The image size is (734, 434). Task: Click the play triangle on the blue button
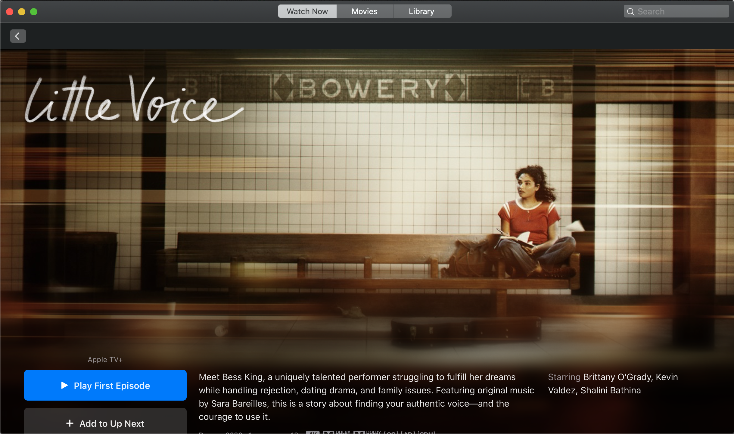click(x=64, y=385)
